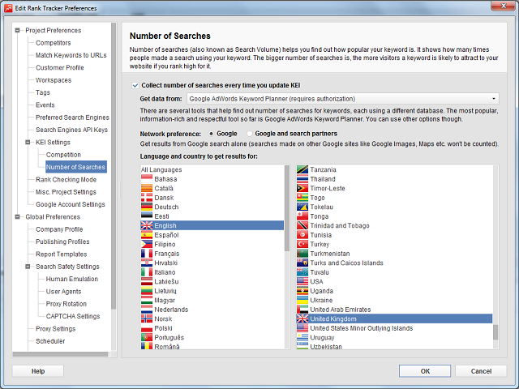
Task: Open Match Keywords to URLs settings
Action: (x=71, y=55)
